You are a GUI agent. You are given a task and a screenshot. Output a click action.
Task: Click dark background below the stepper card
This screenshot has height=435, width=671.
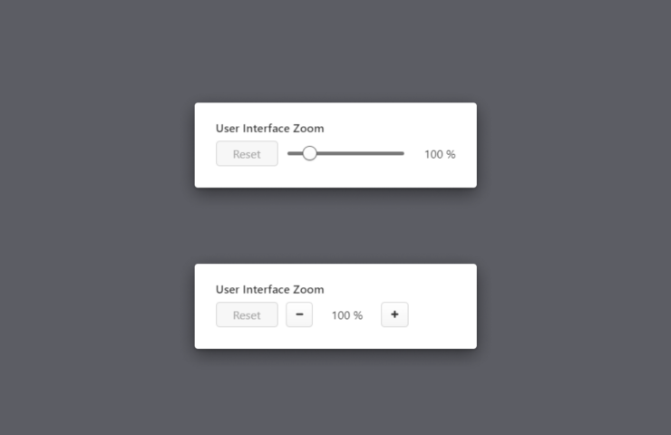335,393
